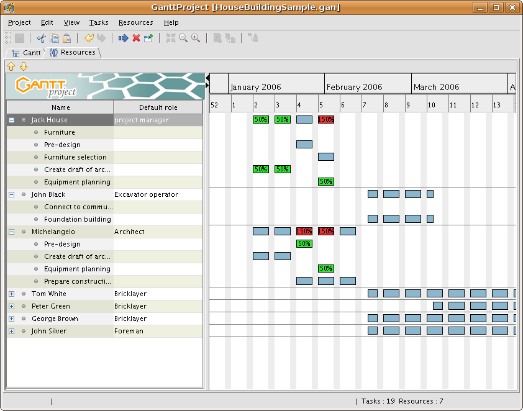Switch to the Gantt tab
The height and width of the screenshot is (411, 523).
(27, 53)
